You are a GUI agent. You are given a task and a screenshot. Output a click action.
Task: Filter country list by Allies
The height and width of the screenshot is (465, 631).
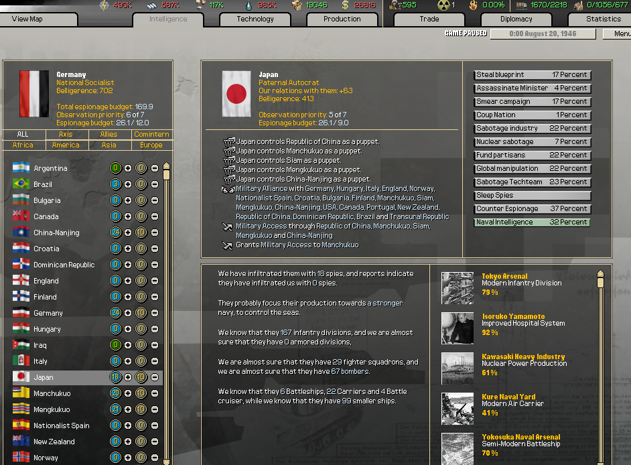109,135
